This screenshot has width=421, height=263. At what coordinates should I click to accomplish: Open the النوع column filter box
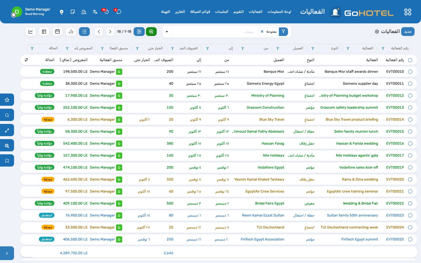pos(325,48)
